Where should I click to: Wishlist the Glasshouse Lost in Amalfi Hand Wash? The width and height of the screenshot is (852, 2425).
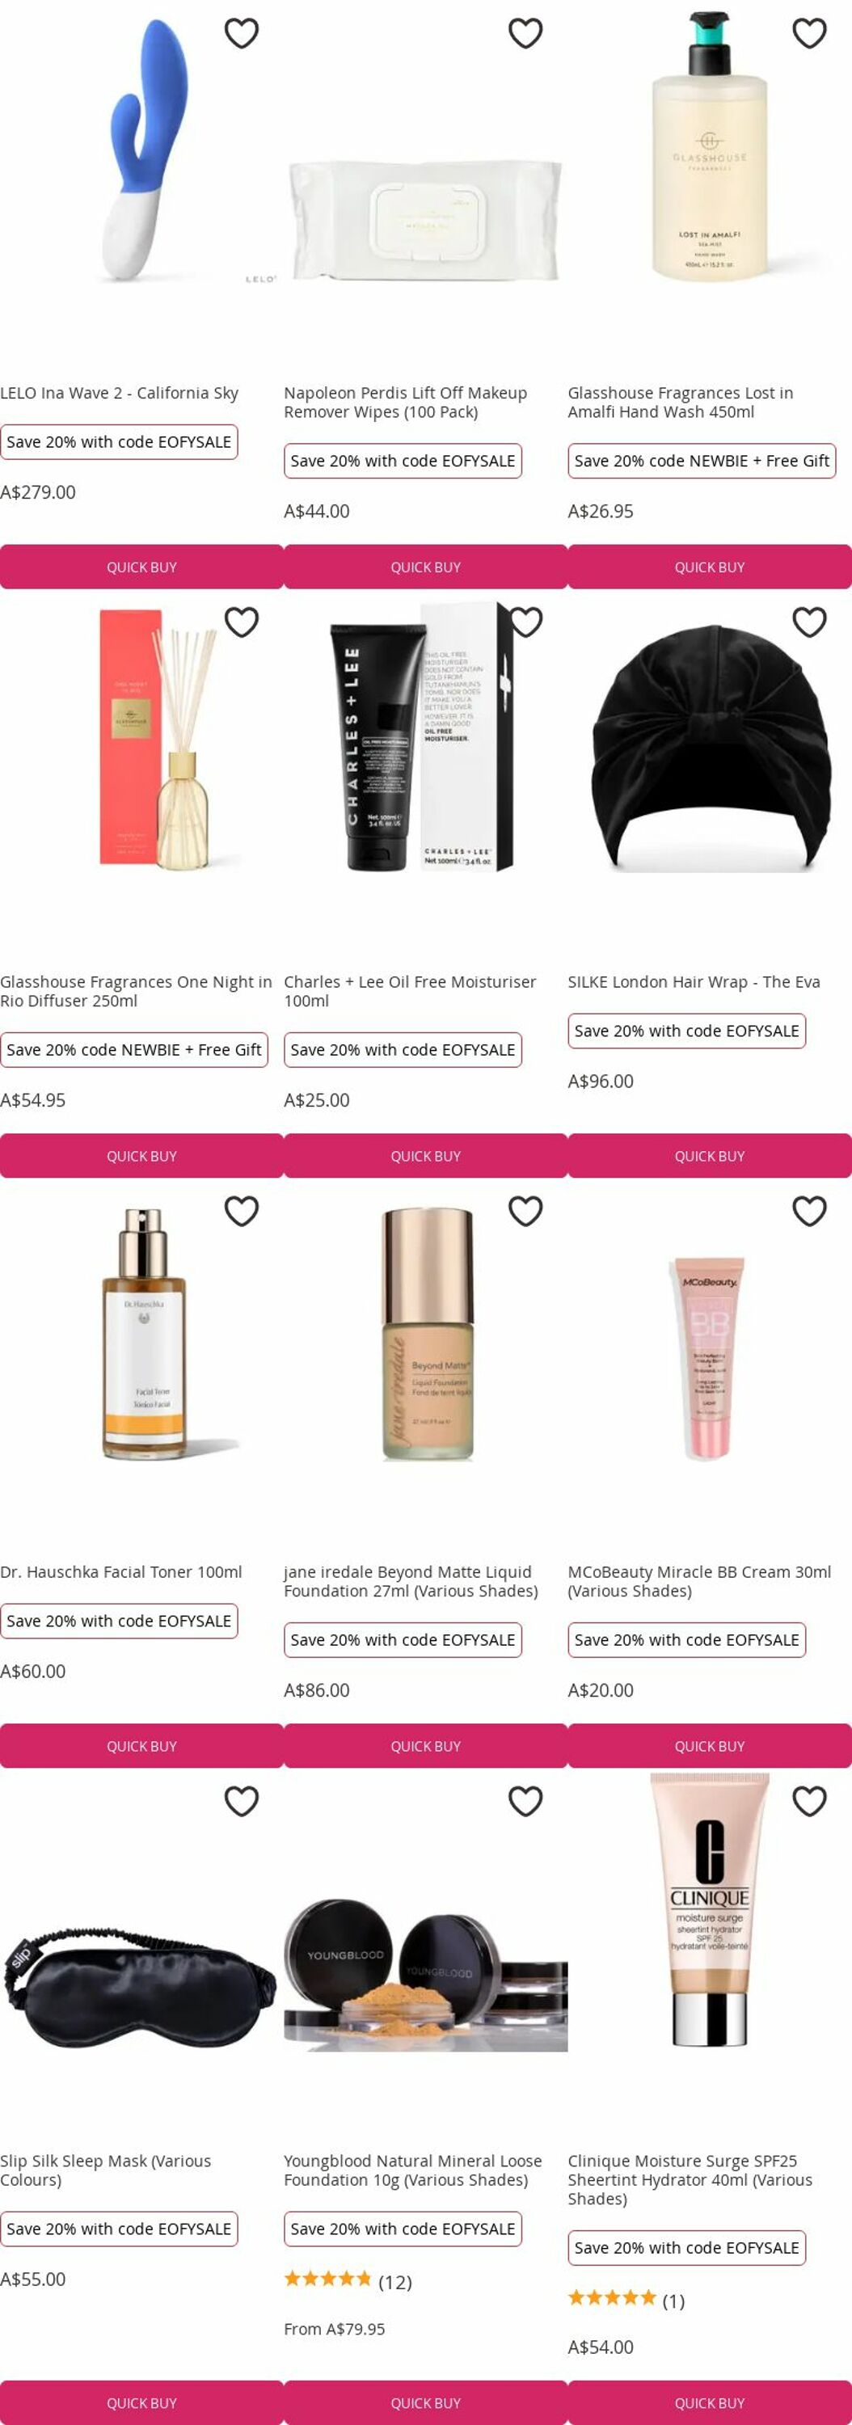[x=810, y=33]
